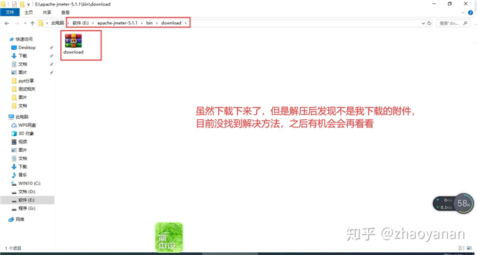Viewport: 477px width, 255px height.
Task: Open drive 文档 (D:) in the sidebar
Action: [x=27, y=191]
